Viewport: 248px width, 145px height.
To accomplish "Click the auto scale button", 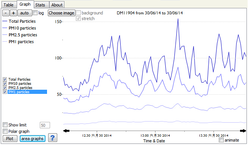I will click(x=25, y=13).
